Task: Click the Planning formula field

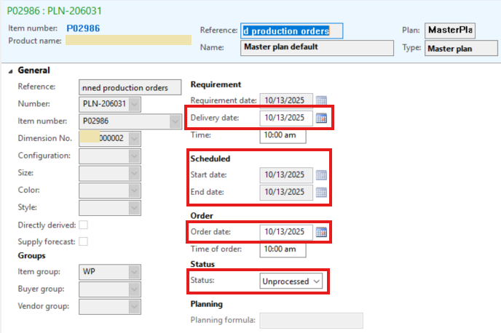Action: (311, 321)
